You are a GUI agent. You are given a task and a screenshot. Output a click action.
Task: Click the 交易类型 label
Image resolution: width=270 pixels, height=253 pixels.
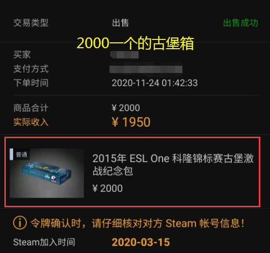[31, 23]
